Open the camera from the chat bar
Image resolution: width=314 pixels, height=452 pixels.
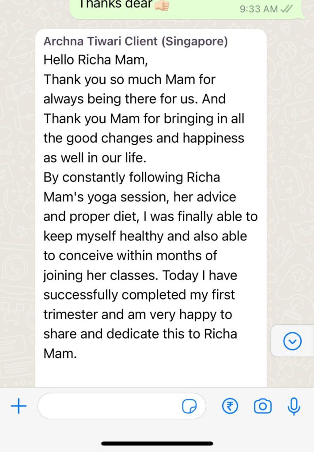(x=263, y=406)
